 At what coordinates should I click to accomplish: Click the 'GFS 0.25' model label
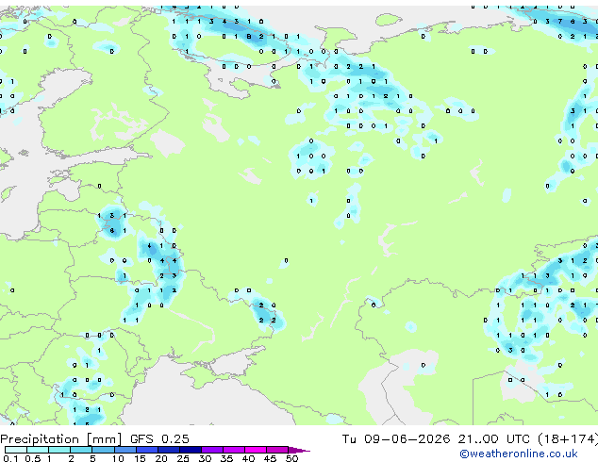tap(159, 439)
